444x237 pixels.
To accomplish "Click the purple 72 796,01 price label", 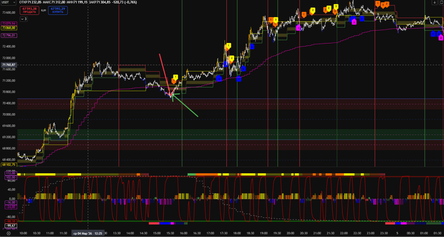I will (9, 35).
